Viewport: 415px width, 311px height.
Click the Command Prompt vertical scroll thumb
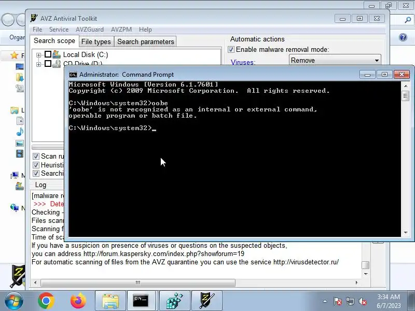[x=406, y=96]
